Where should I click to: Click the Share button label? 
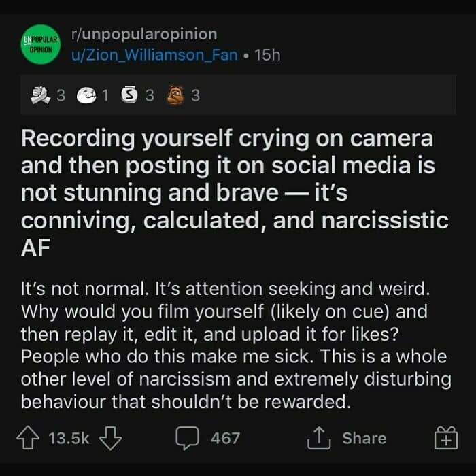(x=364, y=439)
